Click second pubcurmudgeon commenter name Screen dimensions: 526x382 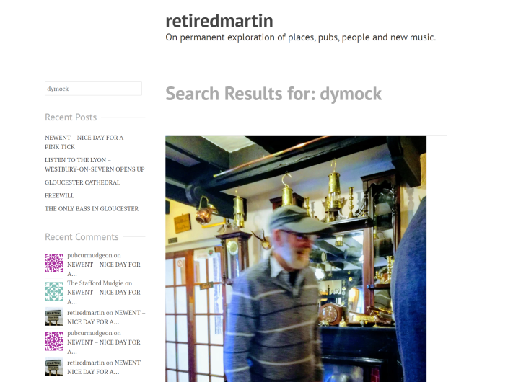click(x=89, y=333)
